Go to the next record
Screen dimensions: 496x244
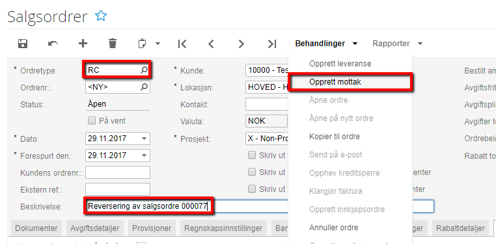coord(241,44)
